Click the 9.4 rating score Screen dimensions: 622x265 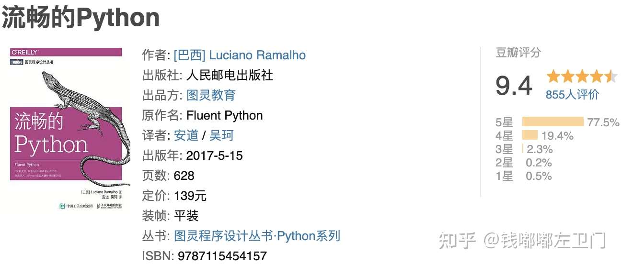click(x=514, y=86)
